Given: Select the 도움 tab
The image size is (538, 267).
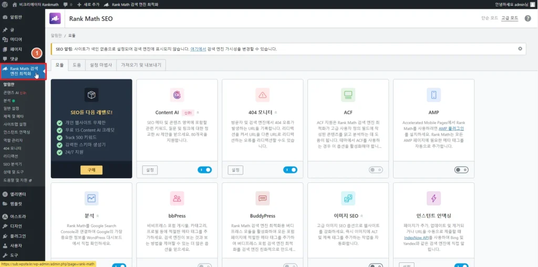Looking at the screenshot, I should click(77, 65).
